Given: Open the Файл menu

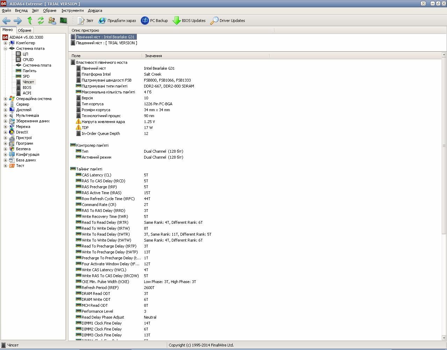Looking at the screenshot, I should (x=6, y=10).
